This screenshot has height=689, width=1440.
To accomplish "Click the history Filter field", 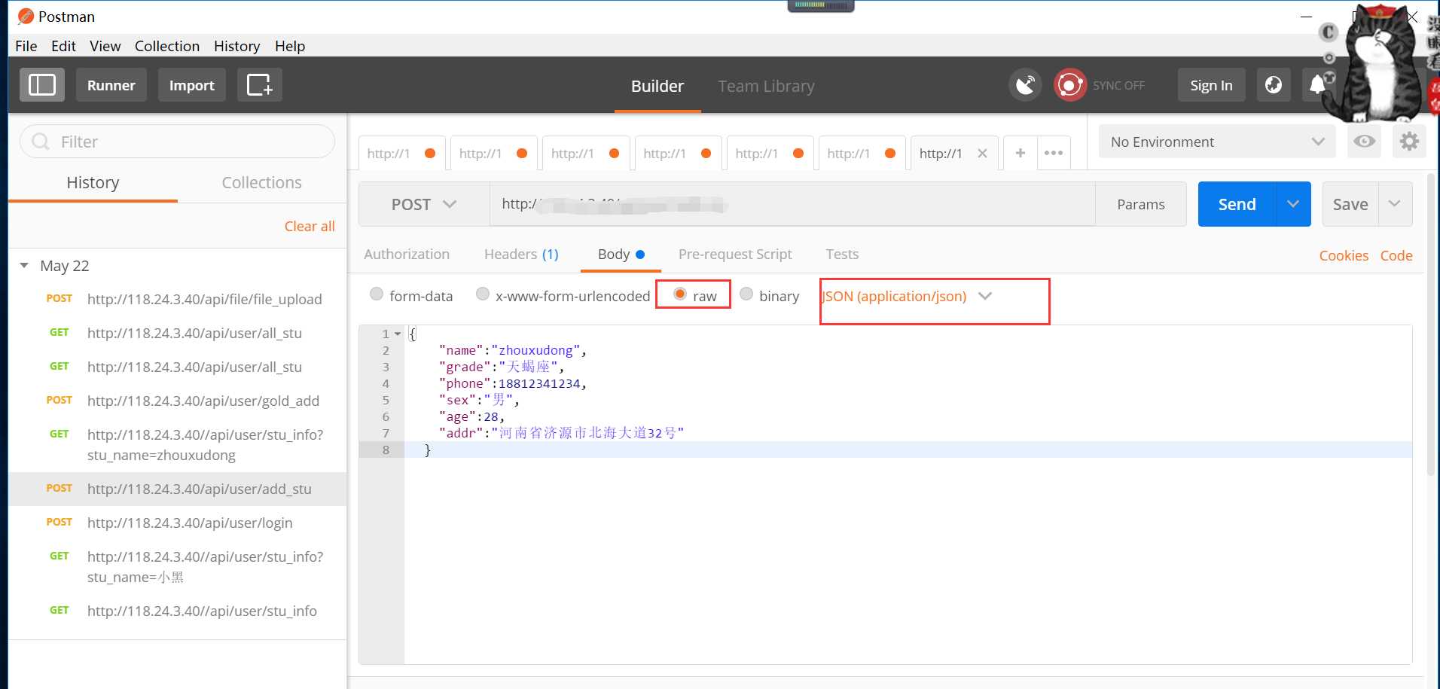I will (x=178, y=142).
